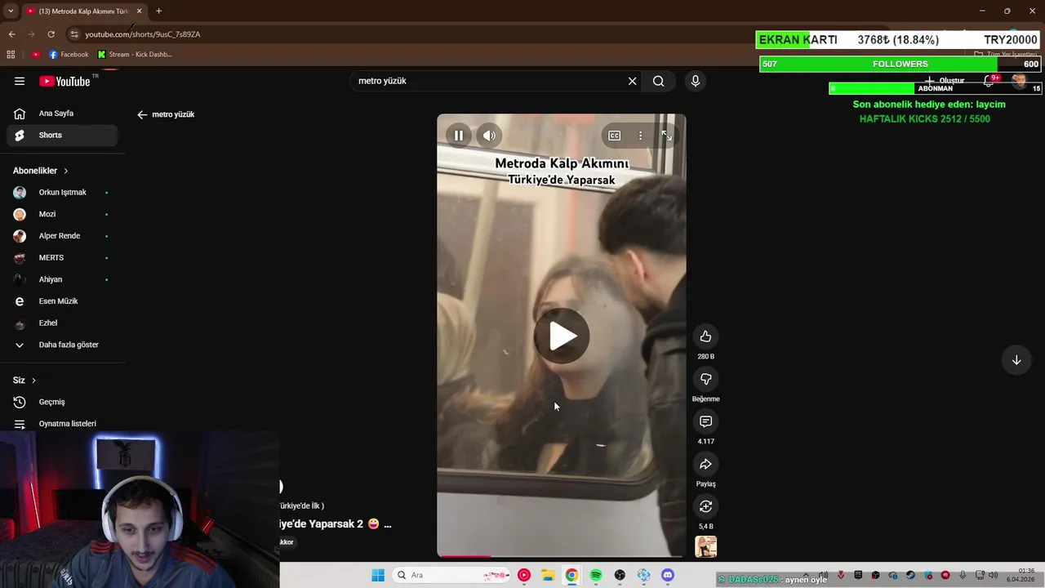This screenshot has width=1045, height=588.
Task: Open the 'Stream - Kick Dashb...' bookmark
Action: 135,55
